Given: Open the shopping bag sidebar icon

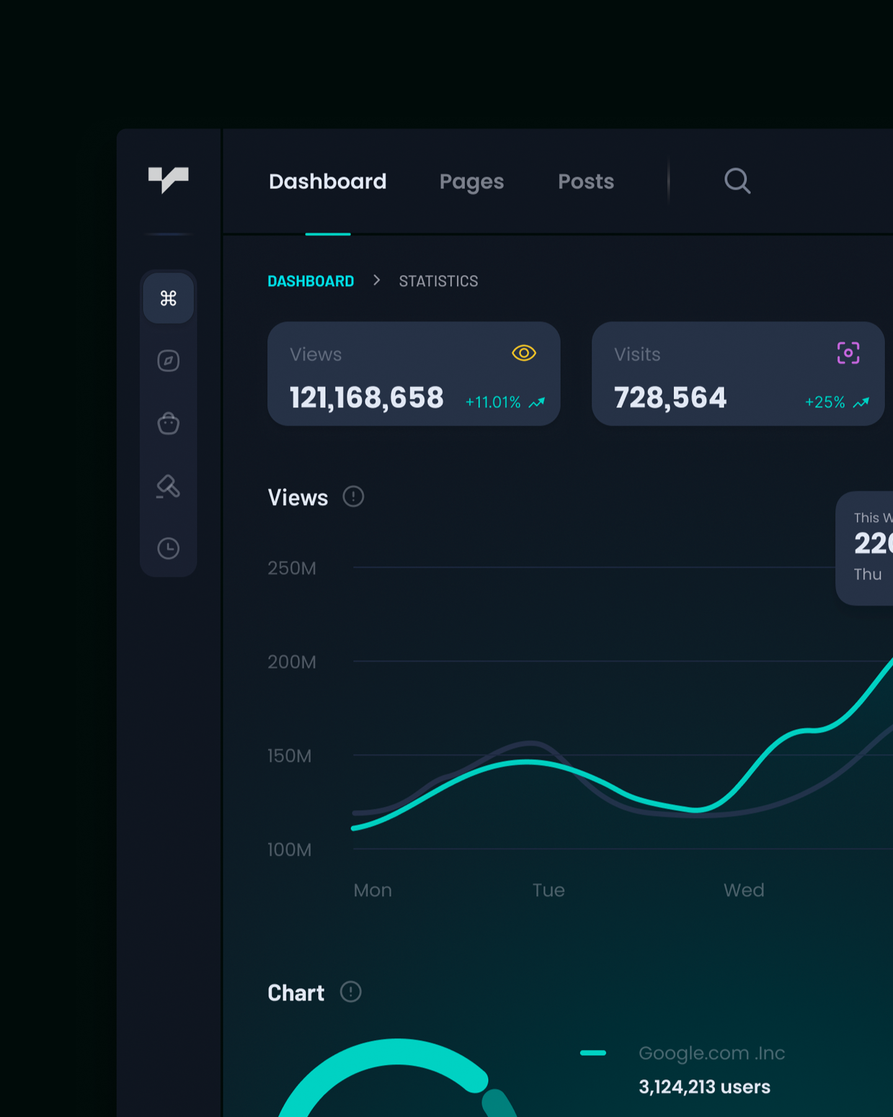Looking at the screenshot, I should (168, 424).
